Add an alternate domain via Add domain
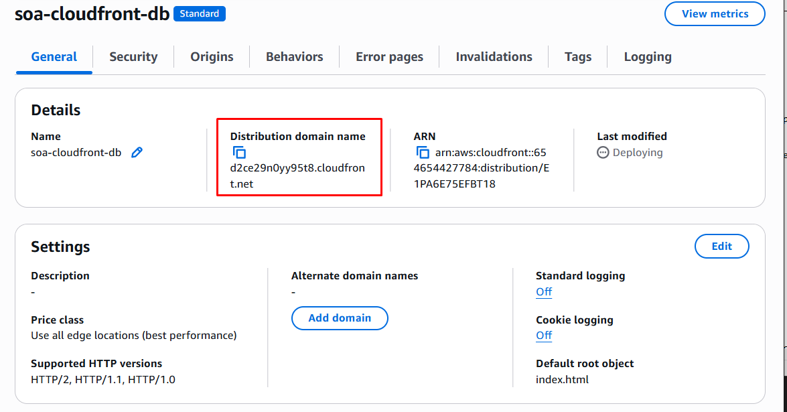 coord(340,318)
